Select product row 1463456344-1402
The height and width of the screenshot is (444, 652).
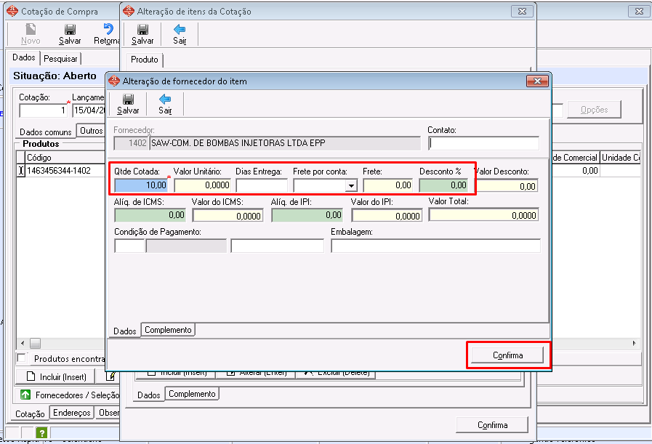59,171
